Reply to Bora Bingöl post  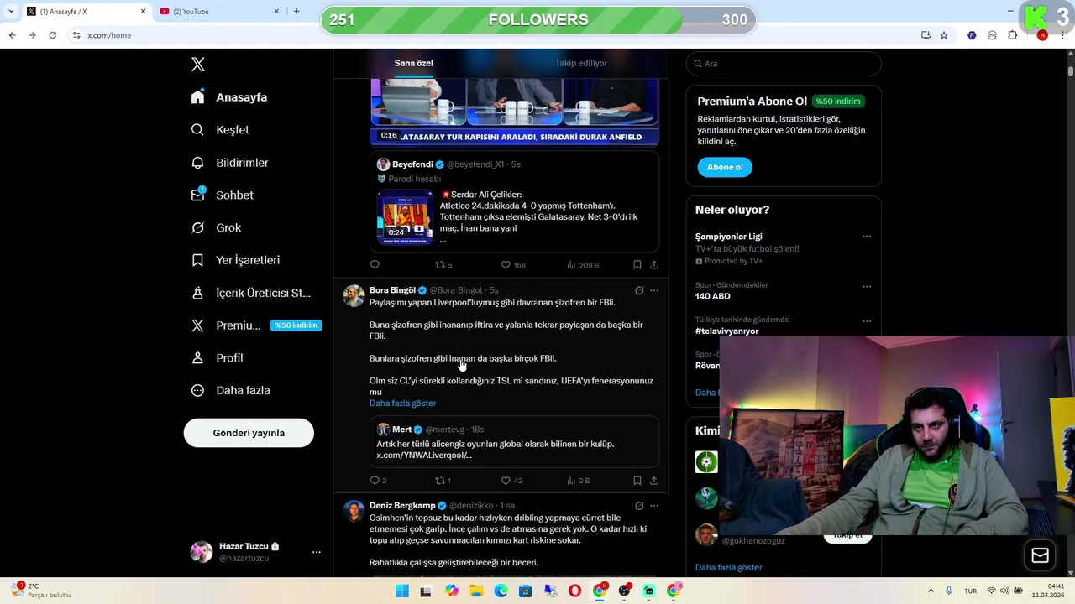[378, 481]
